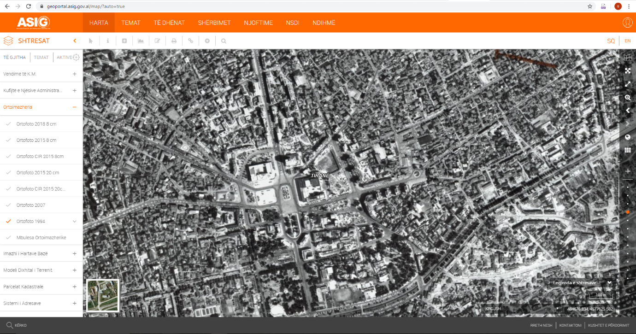Go to previous extent left chevron
636x334 pixels.
627,111
